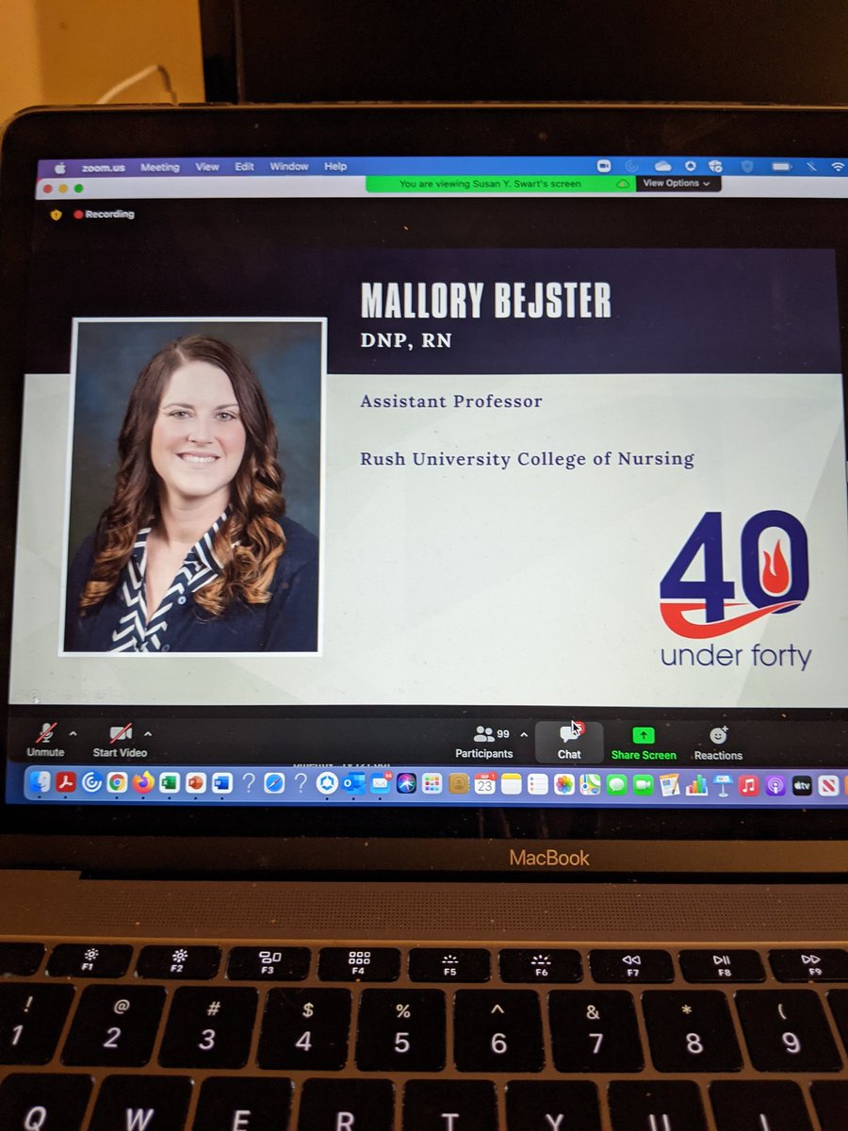Open the zoom.us application menu
The width and height of the screenshot is (848, 1131).
105,167
